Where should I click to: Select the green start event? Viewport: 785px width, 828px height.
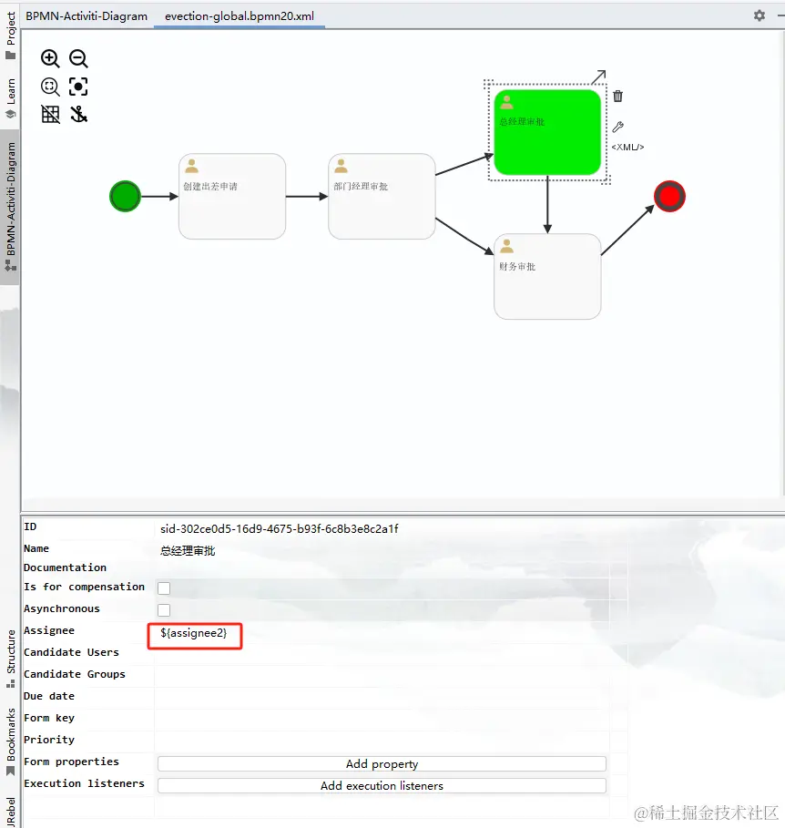(125, 197)
